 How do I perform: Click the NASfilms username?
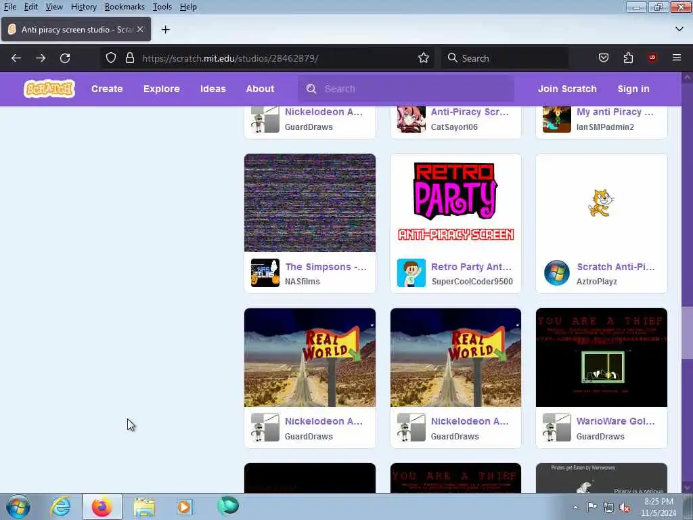(303, 281)
